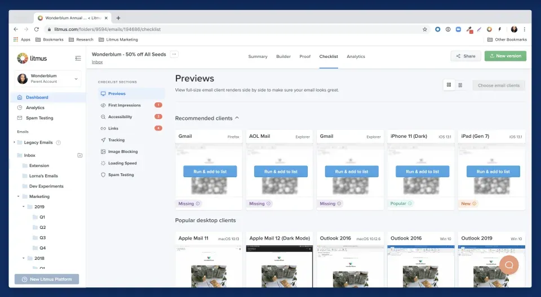The image size is (541, 297).
Task: Collapse the Recommended clients section
Action: pos(237,118)
